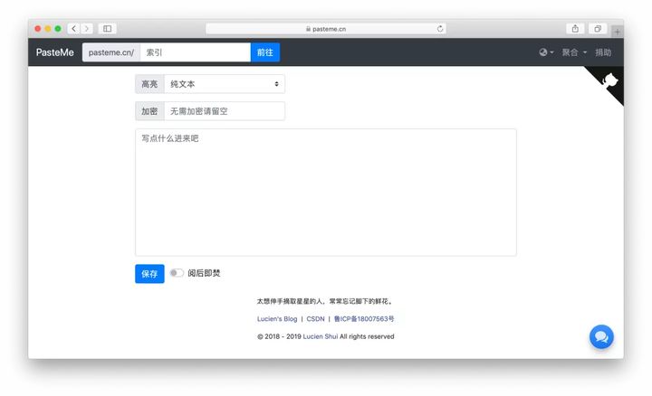Image resolution: width=652 pixels, height=396 pixels.
Task: Go to the PasteMe home logo
Action: [55, 52]
